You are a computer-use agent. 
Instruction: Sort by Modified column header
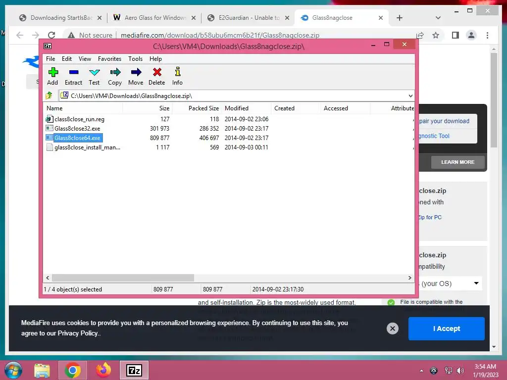pos(247,108)
